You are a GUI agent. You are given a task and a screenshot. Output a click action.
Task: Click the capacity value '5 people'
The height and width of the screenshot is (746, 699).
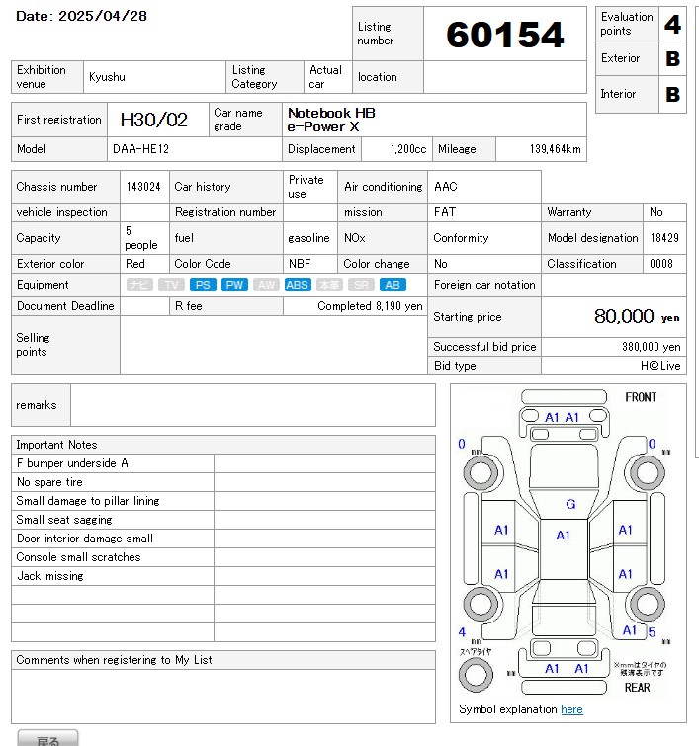(141, 238)
